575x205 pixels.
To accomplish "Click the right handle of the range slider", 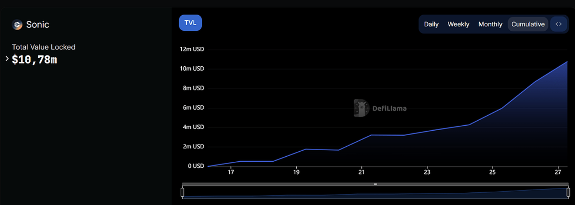I will point(568,192).
